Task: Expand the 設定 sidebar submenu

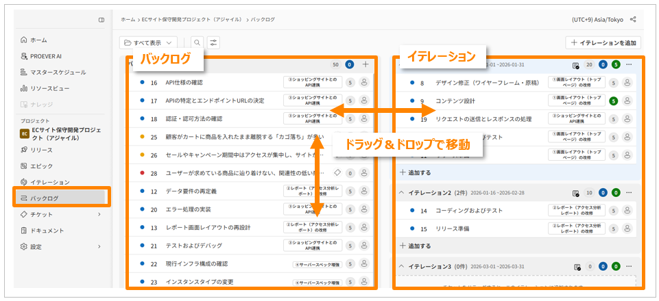Action: tap(100, 246)
